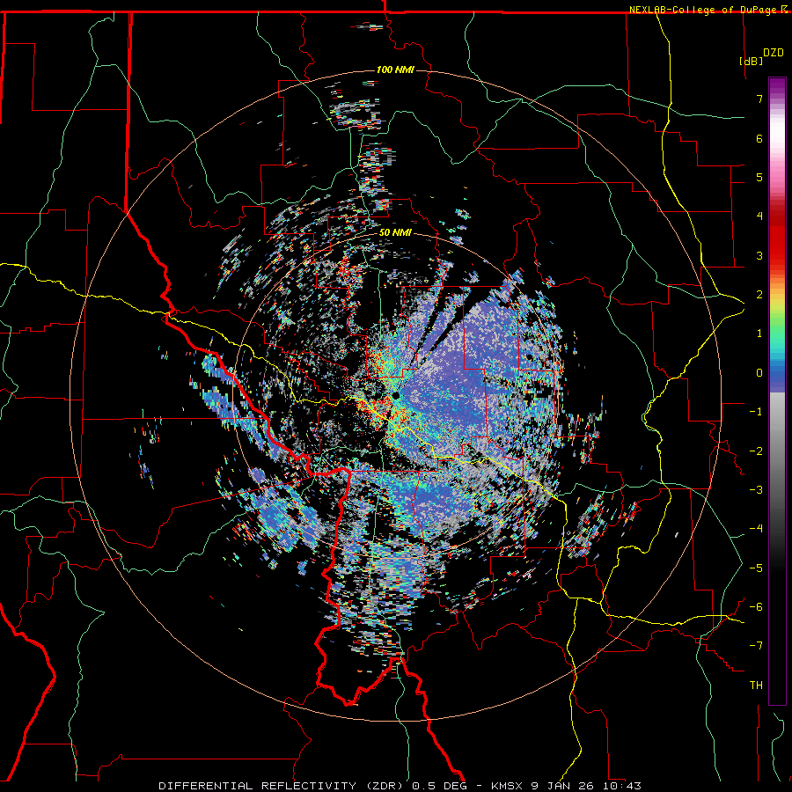
Task: Click the 2 value on color scale
Action: click(759, 295)
